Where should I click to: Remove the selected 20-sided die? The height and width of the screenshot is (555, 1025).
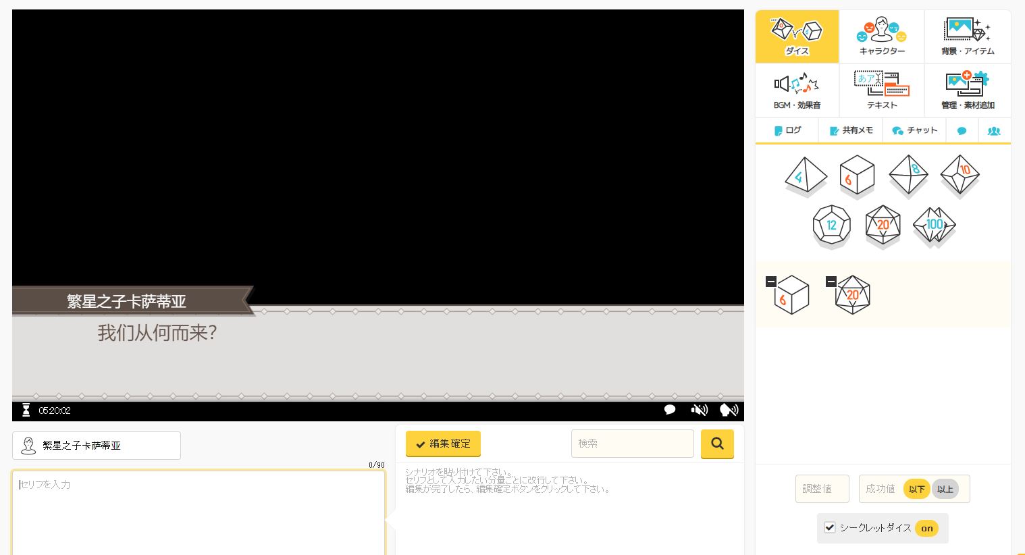coord(831,282)
